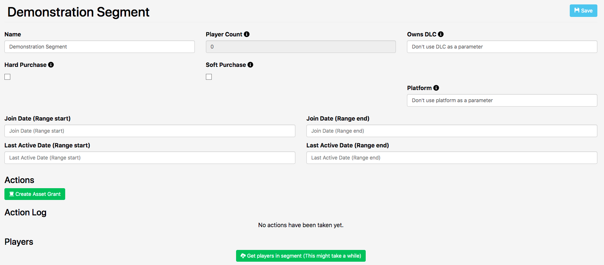The height and width of the screenshot is (265, 604).
Task: Click the Join Date (Range start) label
Action: click(38, 118)
